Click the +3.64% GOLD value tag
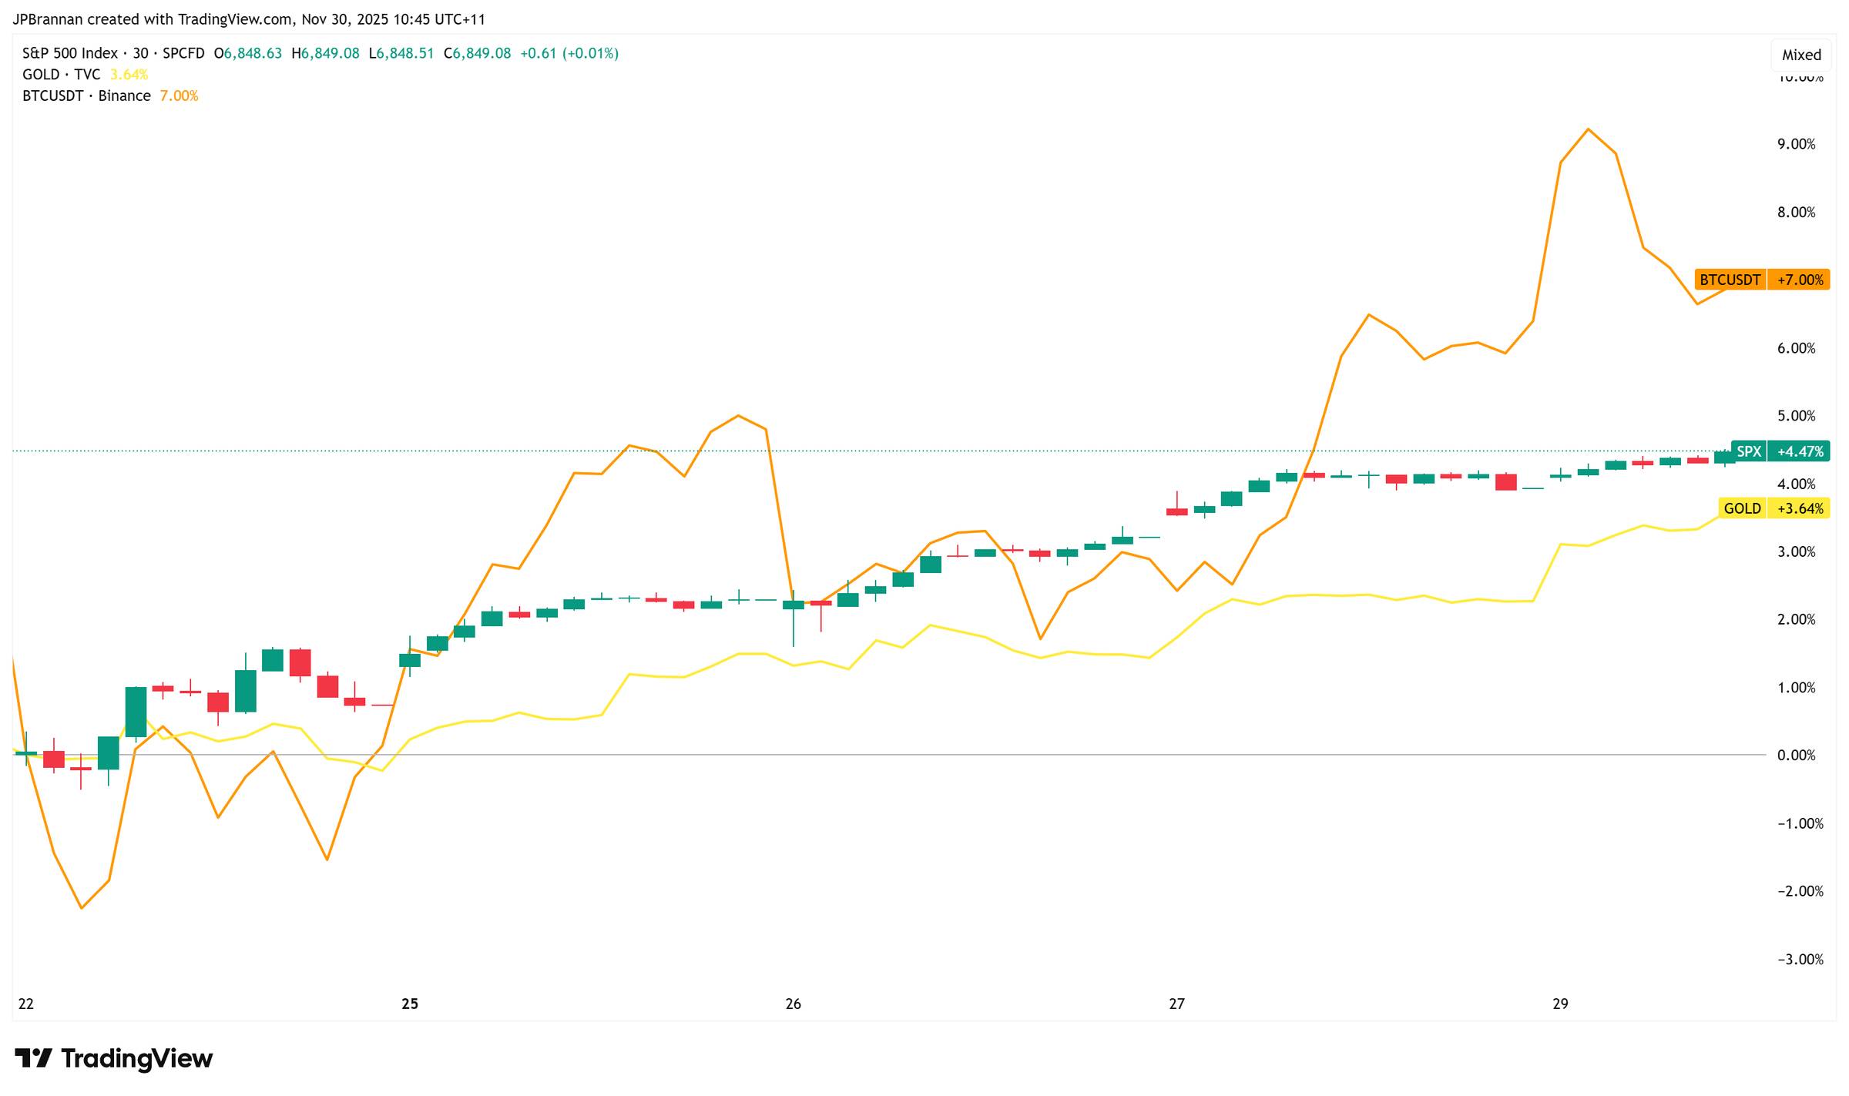The width and height of the screenshot is (1849, 1096). click(1800, 508)
